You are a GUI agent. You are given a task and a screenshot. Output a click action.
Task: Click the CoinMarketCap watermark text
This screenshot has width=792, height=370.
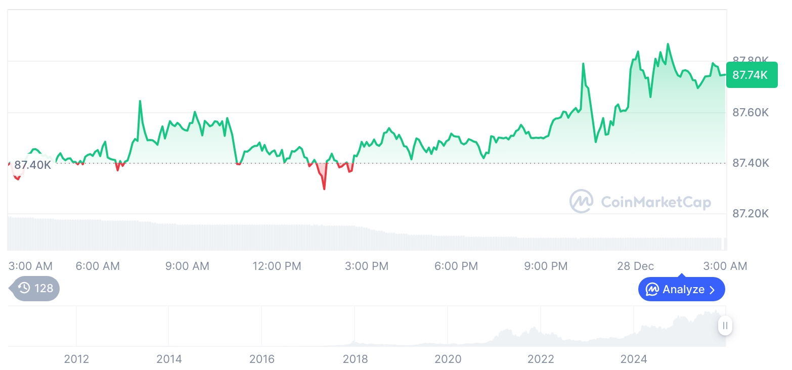click(x=656, y=202)
